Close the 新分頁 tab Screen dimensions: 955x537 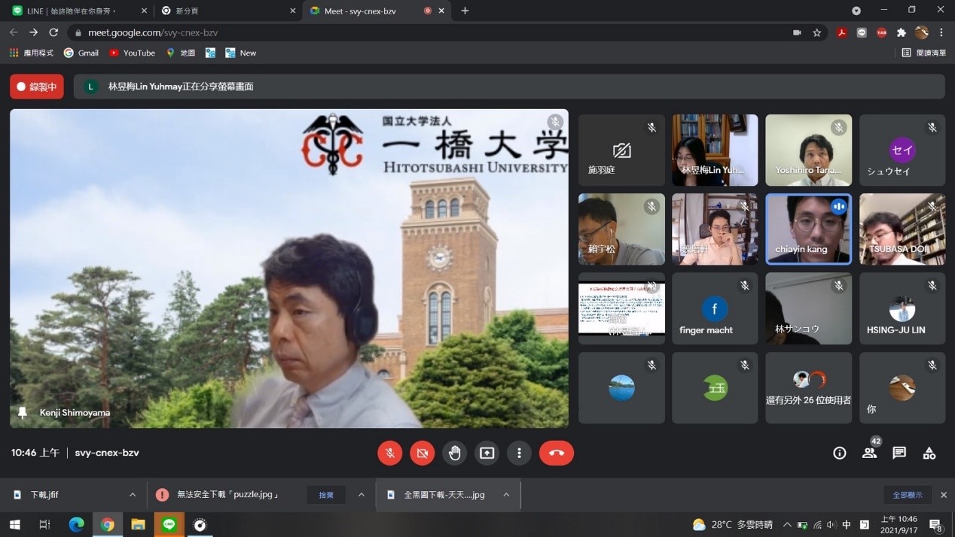click(293, 11)
